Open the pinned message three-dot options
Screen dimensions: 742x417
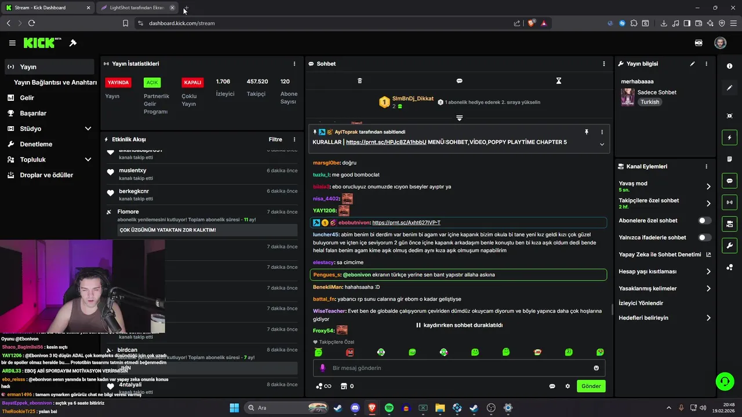[x=602, y=132]
